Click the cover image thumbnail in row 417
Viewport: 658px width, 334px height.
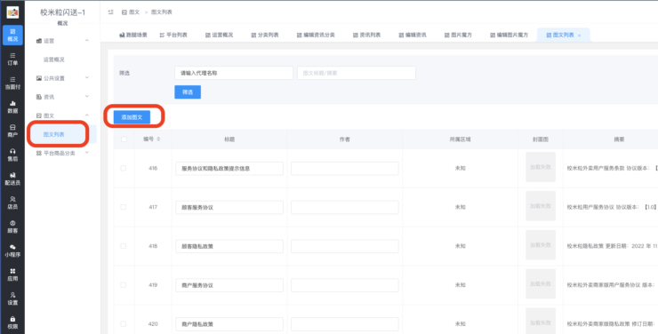pos(541,206)
